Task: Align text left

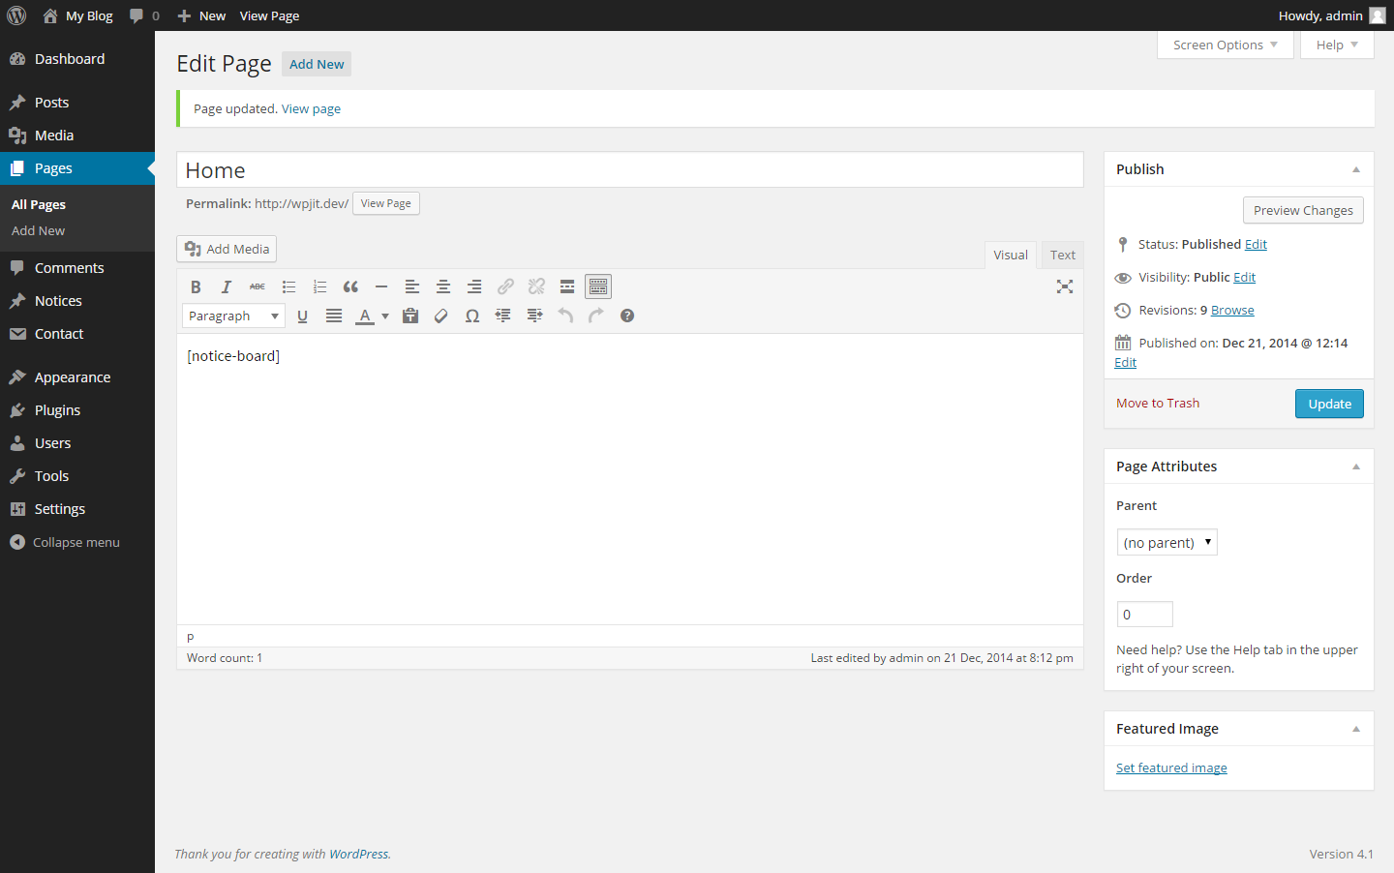Action: coord(412,286)
